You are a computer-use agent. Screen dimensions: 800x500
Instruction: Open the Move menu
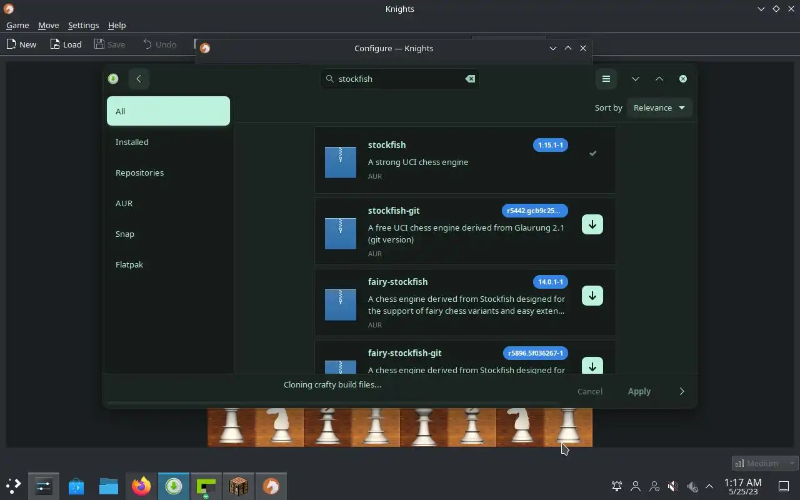[x=48, y=25]
